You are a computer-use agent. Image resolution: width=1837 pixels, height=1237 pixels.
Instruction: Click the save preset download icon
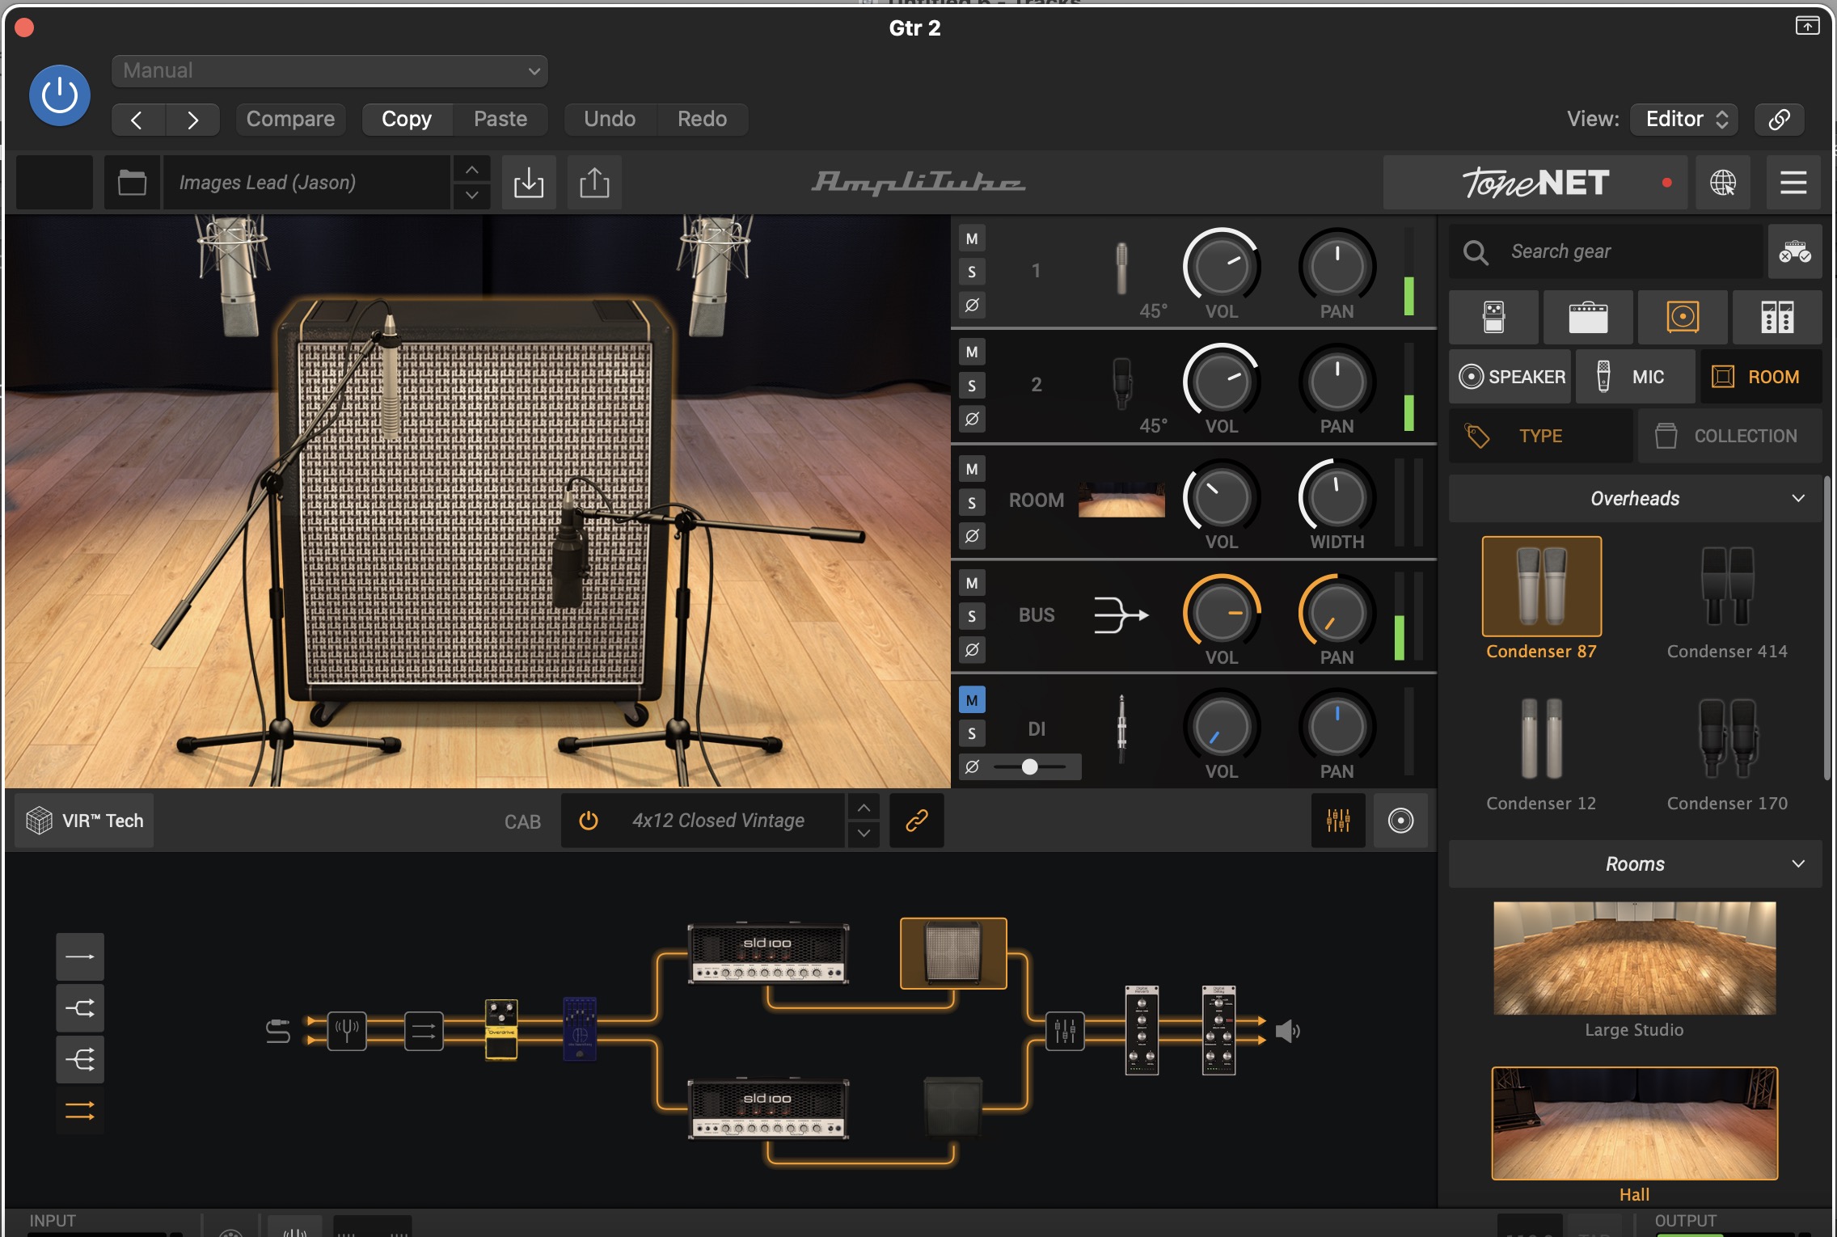529,183
